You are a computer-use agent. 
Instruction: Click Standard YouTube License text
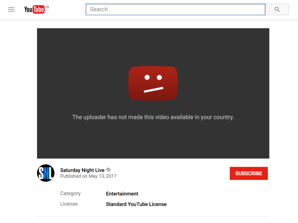coord(136,204)
